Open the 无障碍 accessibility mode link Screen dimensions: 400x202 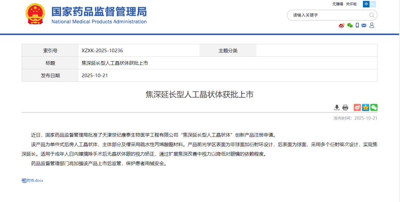tap(337, 4)
